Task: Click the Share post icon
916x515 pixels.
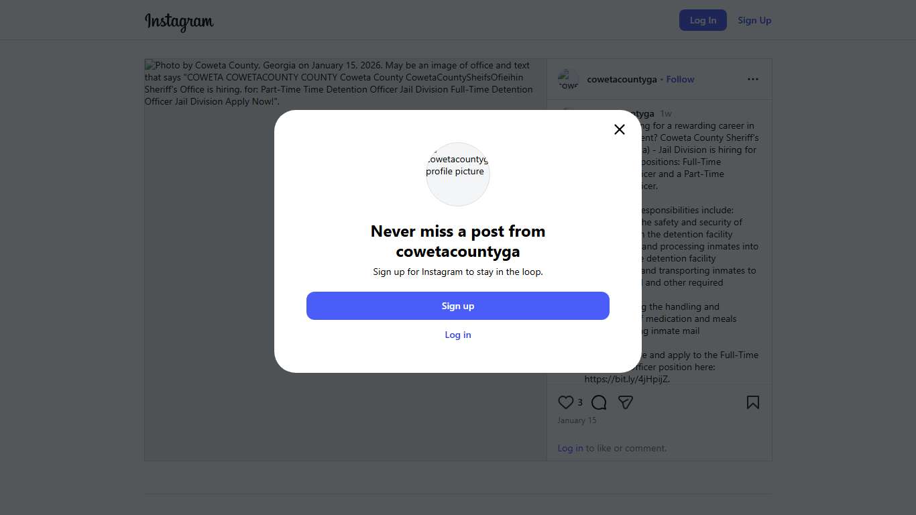Action: pyautogui.click(x=626, y=402)
